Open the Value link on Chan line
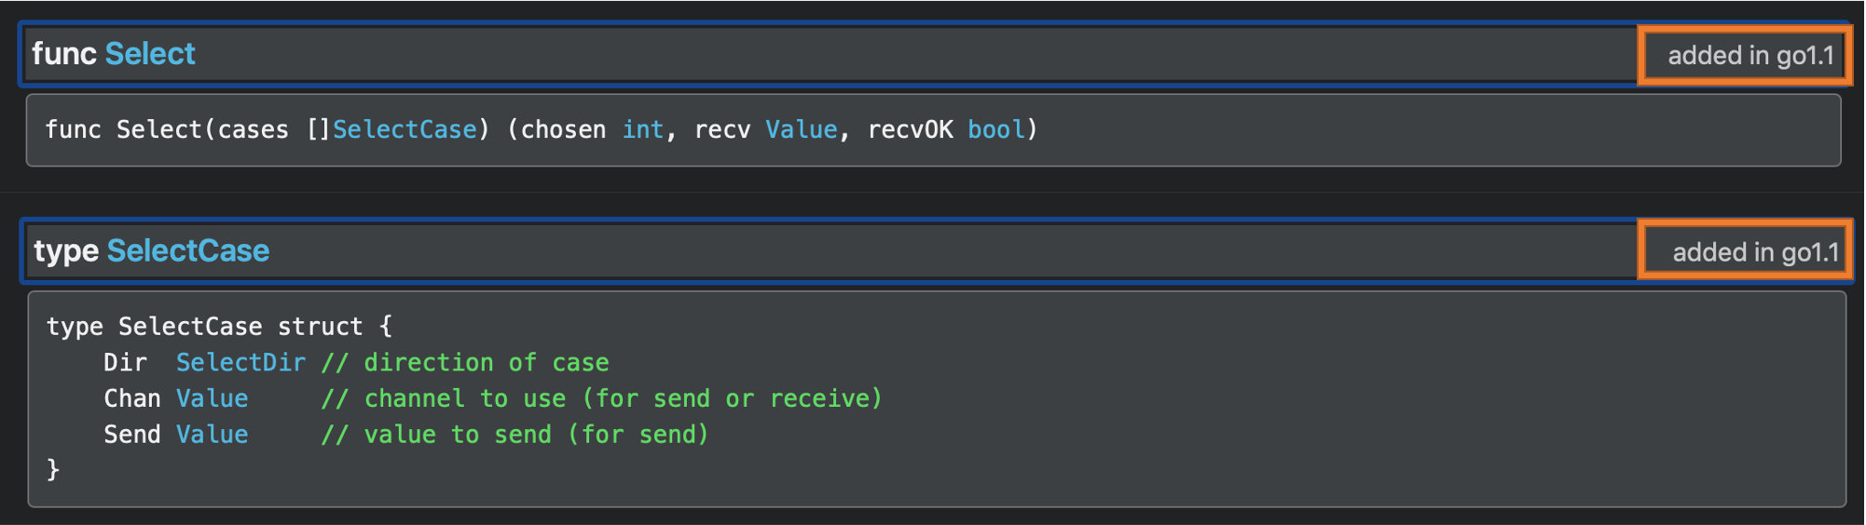This screenshot has height=525, width=1866. click(213, 398)
